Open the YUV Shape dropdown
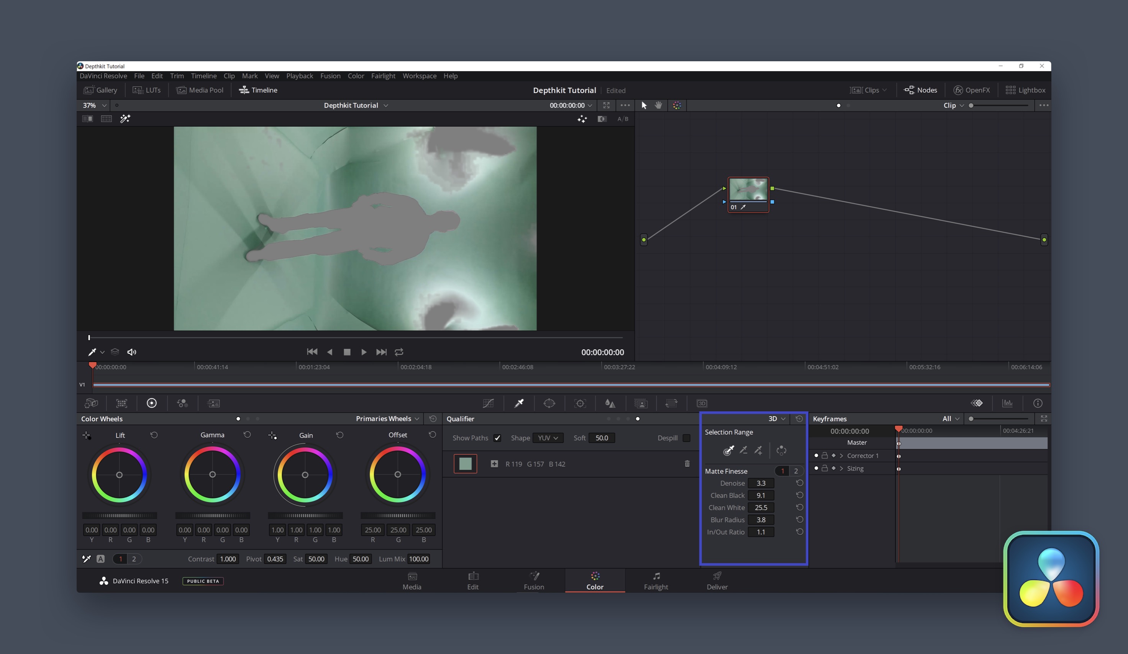 [x=548, y=438]
